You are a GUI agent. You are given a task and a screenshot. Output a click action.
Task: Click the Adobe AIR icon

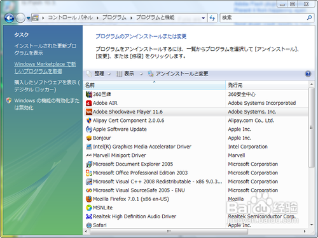89,103
